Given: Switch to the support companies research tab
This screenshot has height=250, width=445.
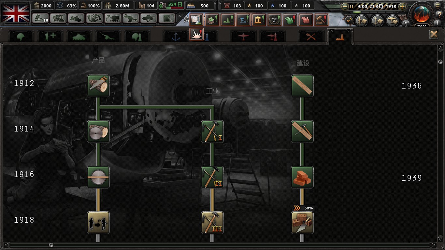Looking at the screenshot, I should [x=50, y=36].
